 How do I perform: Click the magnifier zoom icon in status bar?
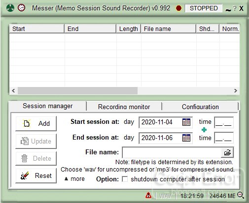(x=241, y=195)
